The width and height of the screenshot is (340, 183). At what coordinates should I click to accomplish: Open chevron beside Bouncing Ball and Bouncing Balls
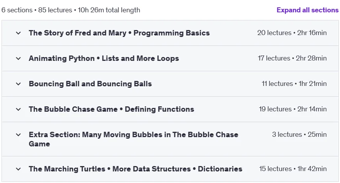click(x=19, y=84)
